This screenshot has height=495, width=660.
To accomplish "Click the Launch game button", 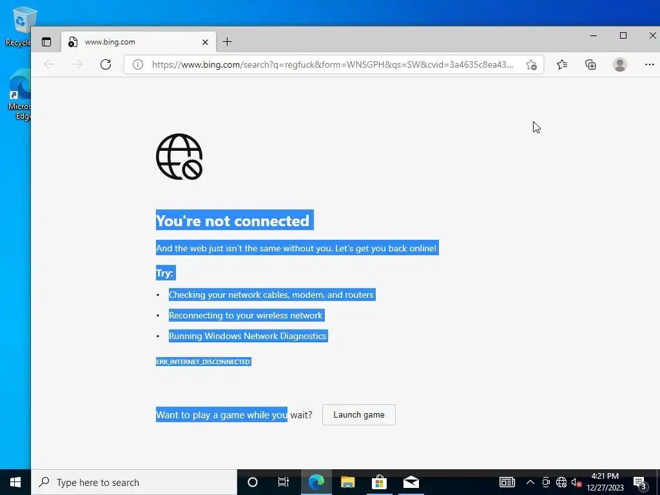I will pos(358,414).
